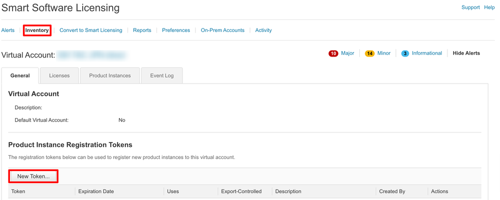Go to On-Prem Accounts
500x200 pixels.
click(222, 30)
